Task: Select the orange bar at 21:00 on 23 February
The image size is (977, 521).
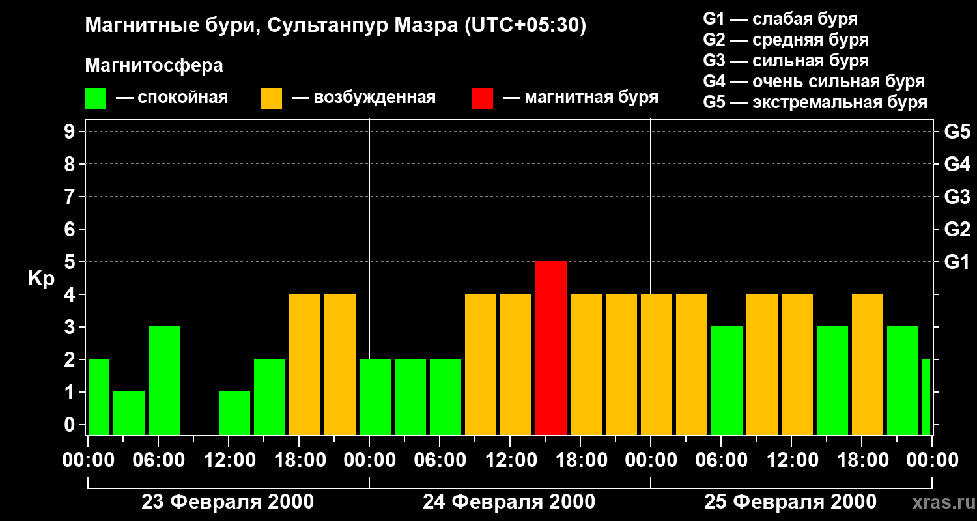Action: [x=340, y=364]
